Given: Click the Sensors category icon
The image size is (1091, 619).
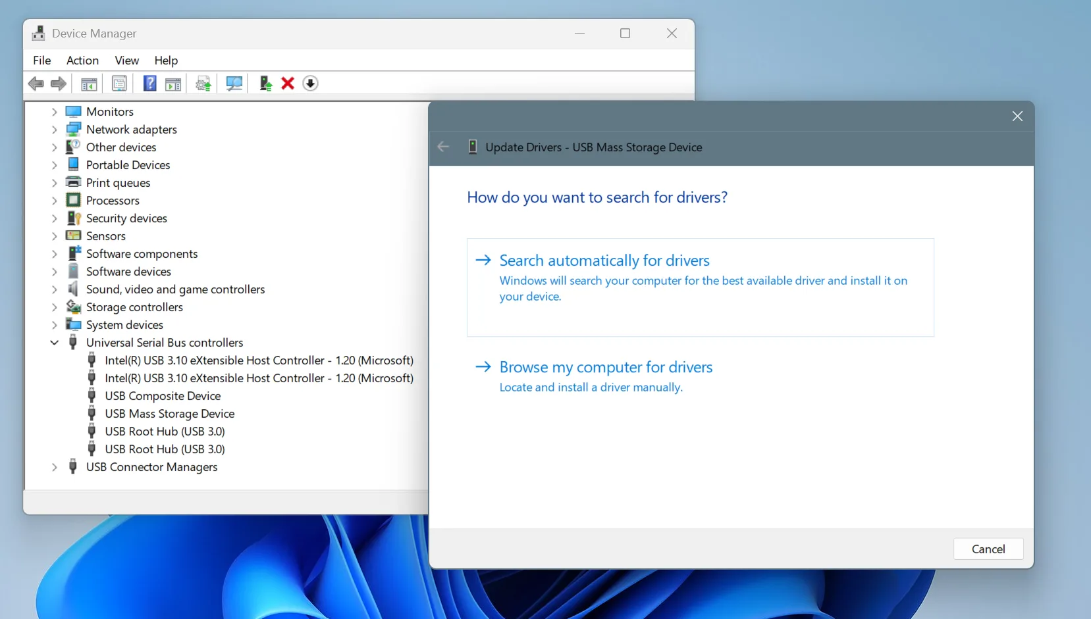Looking at the screenshot, I should (74, 236).
